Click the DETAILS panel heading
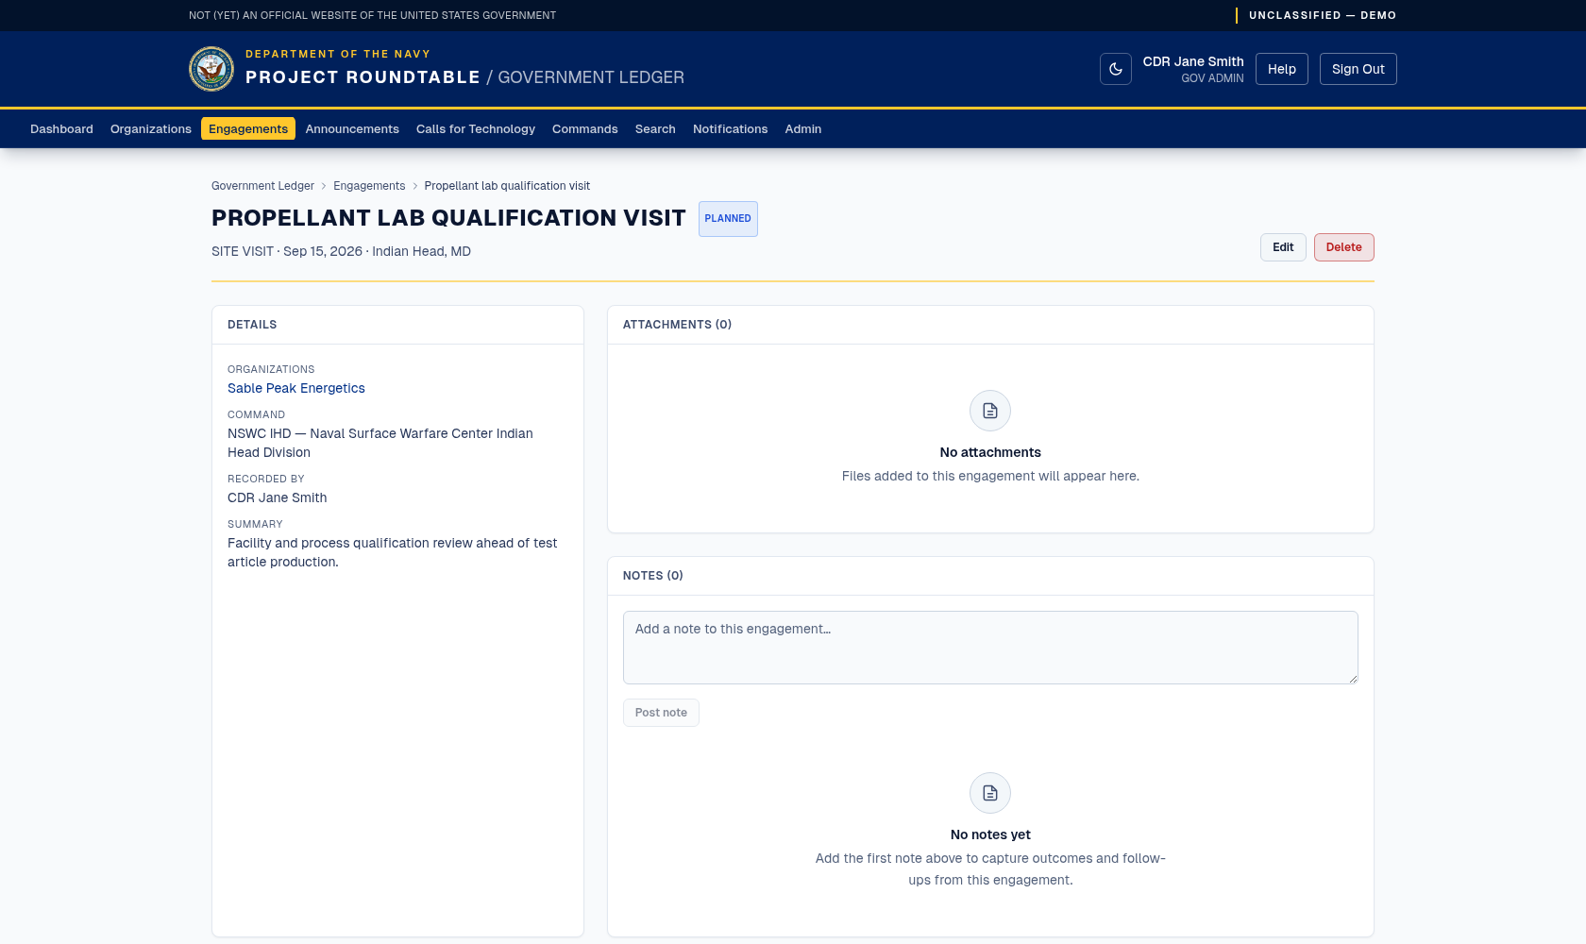1586x944 pixels. click(x=252, y=325)
